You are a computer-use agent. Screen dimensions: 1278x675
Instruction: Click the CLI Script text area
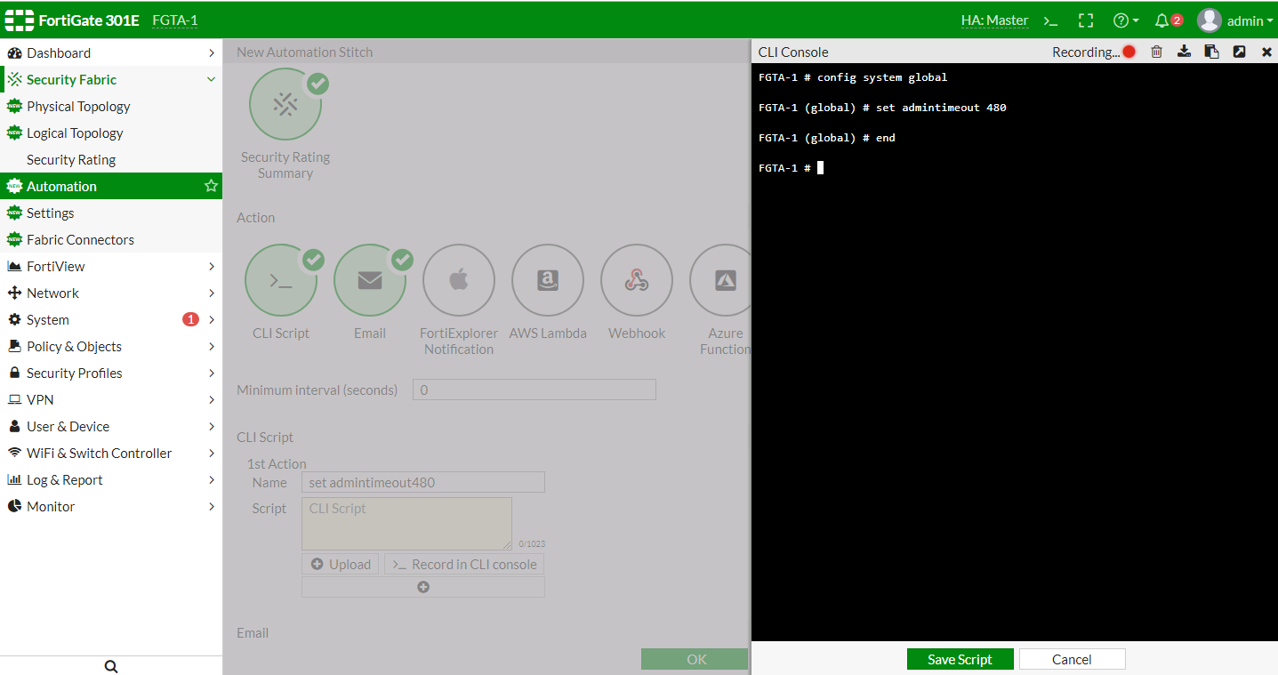[406, 524]
